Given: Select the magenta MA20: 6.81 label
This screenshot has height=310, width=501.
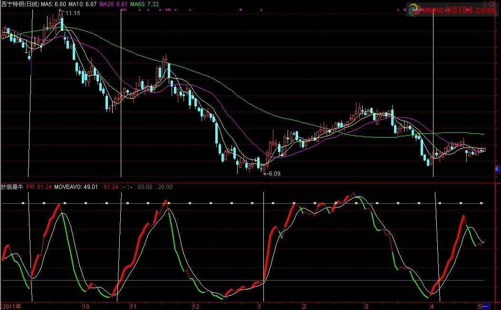Looking at the screenshot, I should (x=113, y=4).
